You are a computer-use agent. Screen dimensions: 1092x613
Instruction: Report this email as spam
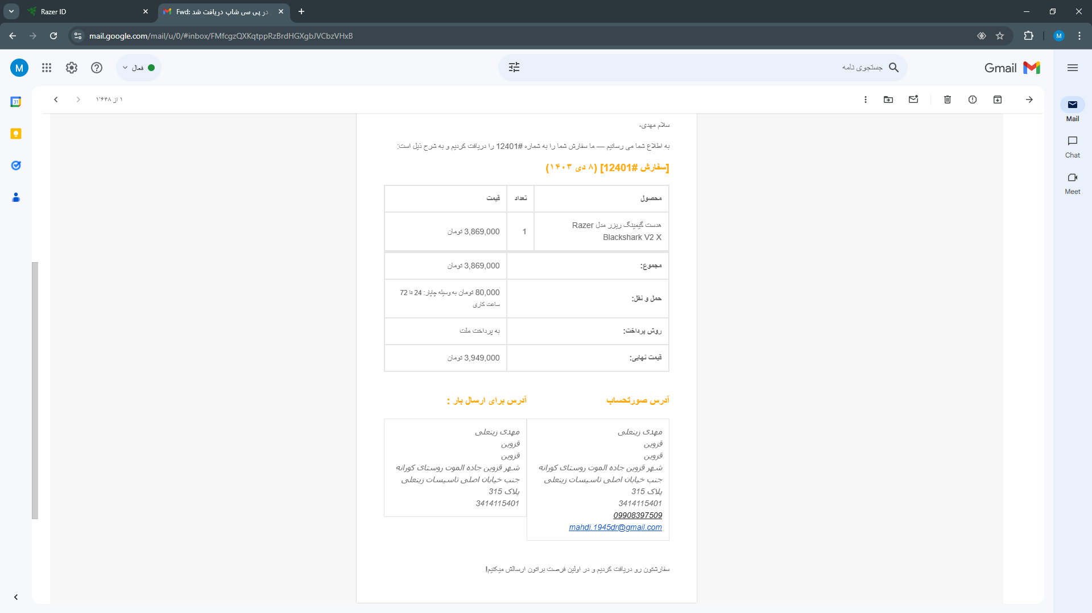point(973,100)
